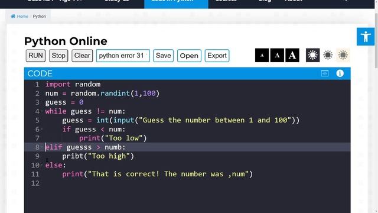Click the 'print("Too low")' line
This screenshot has width=378, height=213.
pyautogui.click(x=113, y=138)
